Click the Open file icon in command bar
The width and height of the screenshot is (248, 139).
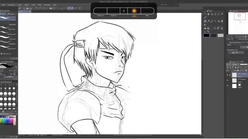[x=27, y=8]
